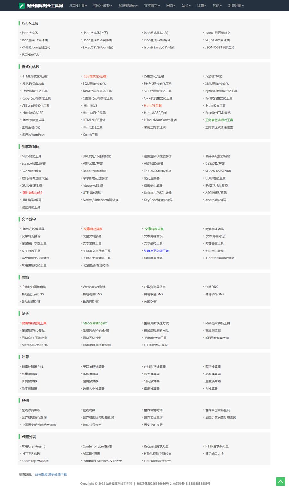This screenshot has height=491, width=289.
Task: Open the Json格式化 tool link
Action: (x=30, y=33)
